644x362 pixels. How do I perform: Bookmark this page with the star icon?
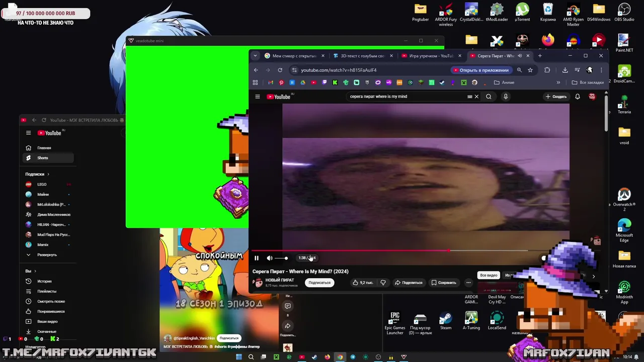[x=530, y=70]
